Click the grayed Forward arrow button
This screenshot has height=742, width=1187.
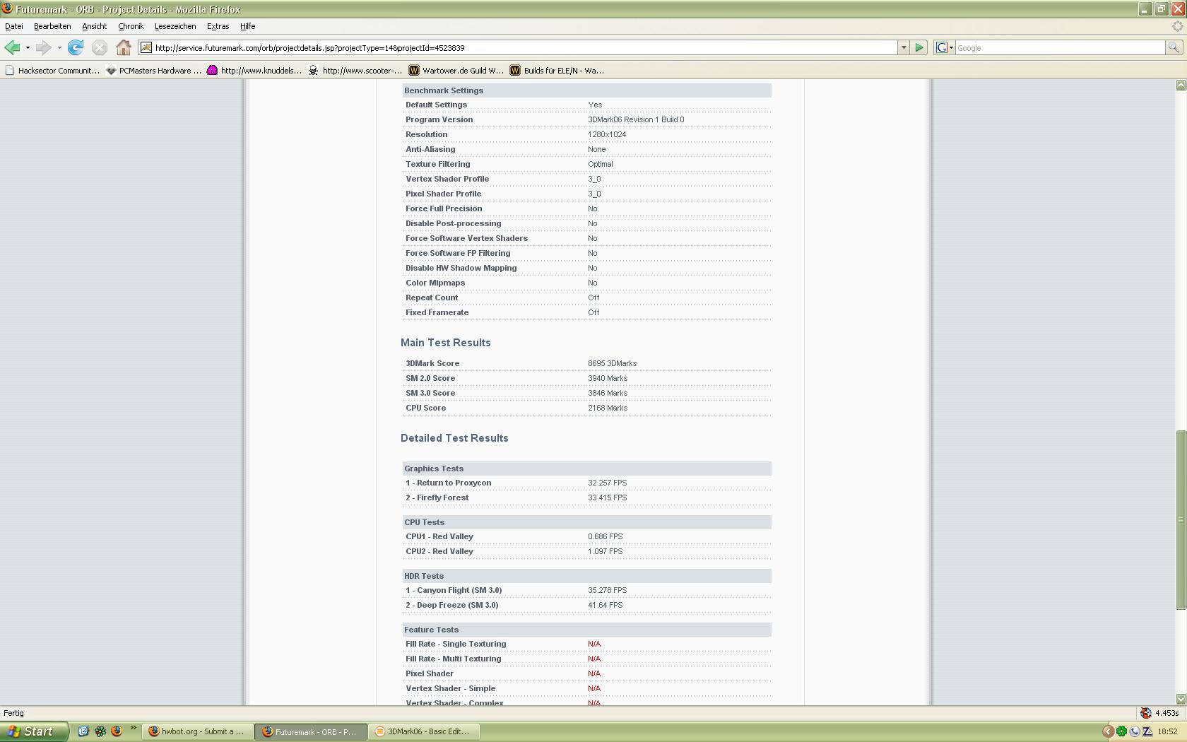point(43,48)
